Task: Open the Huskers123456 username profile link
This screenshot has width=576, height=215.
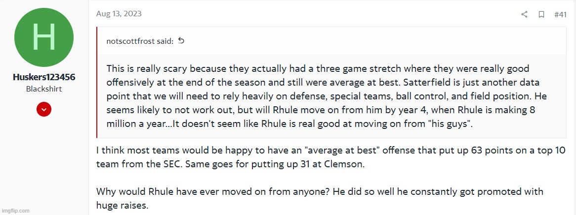Action: [x=44, y=78]
